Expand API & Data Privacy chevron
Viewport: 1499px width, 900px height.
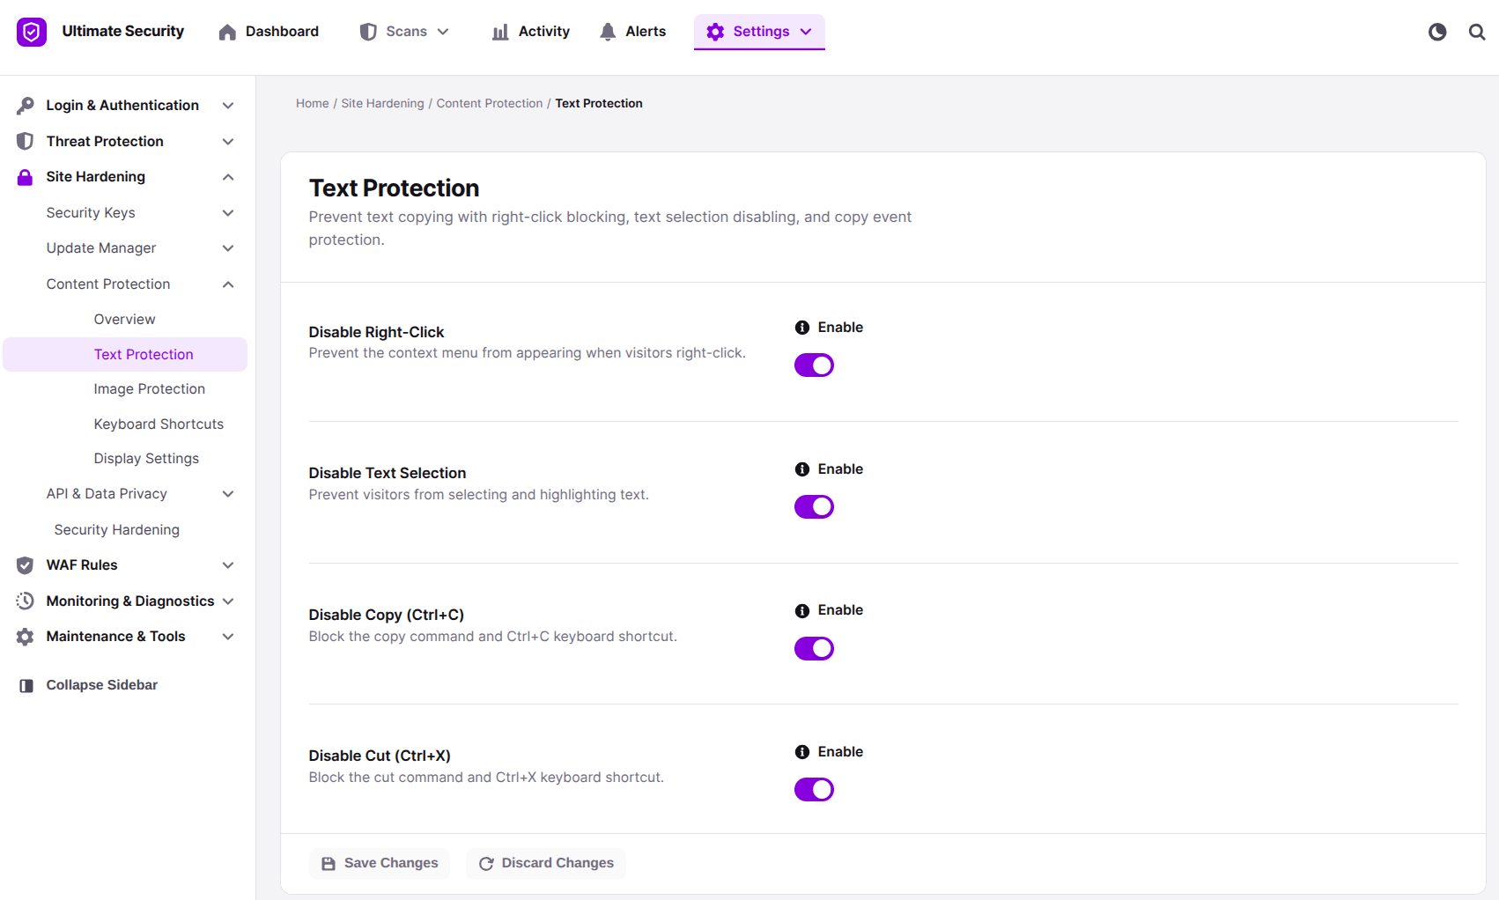coord(228,494)
